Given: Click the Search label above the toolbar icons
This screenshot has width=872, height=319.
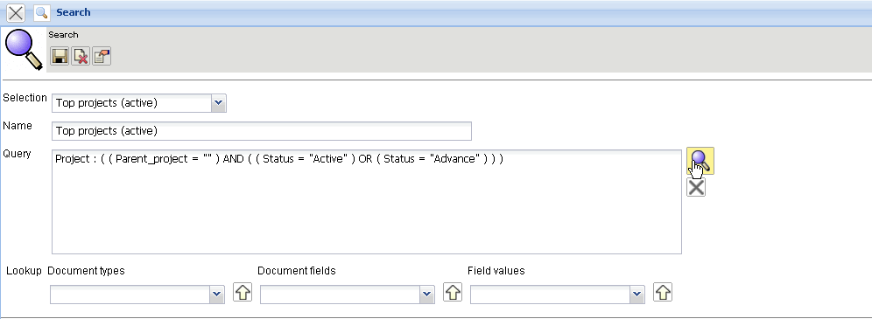Looking at the screenshot, I should click(x=63, y=34).
